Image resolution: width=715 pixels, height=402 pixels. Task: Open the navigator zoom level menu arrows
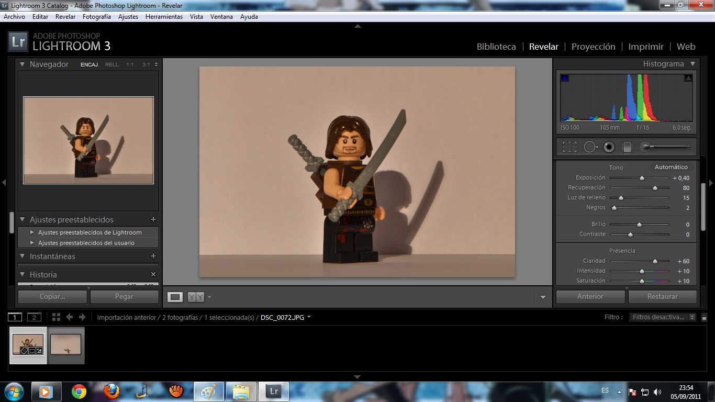156,65
